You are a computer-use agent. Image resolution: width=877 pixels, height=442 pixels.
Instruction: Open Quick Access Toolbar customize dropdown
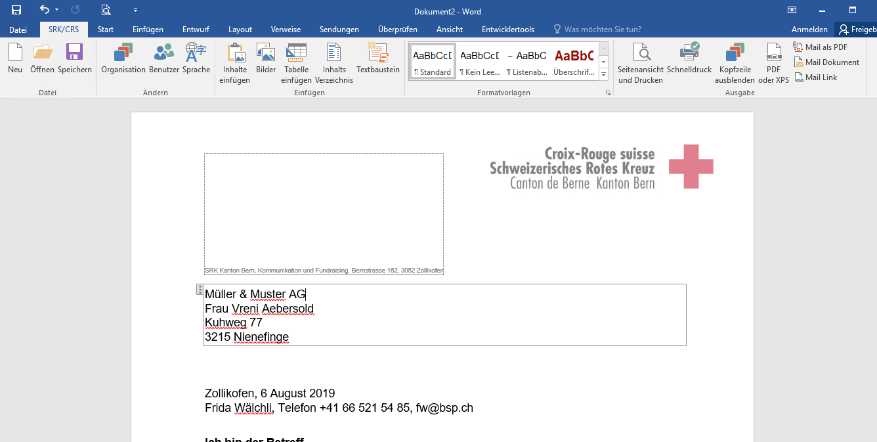click(135, 10)
